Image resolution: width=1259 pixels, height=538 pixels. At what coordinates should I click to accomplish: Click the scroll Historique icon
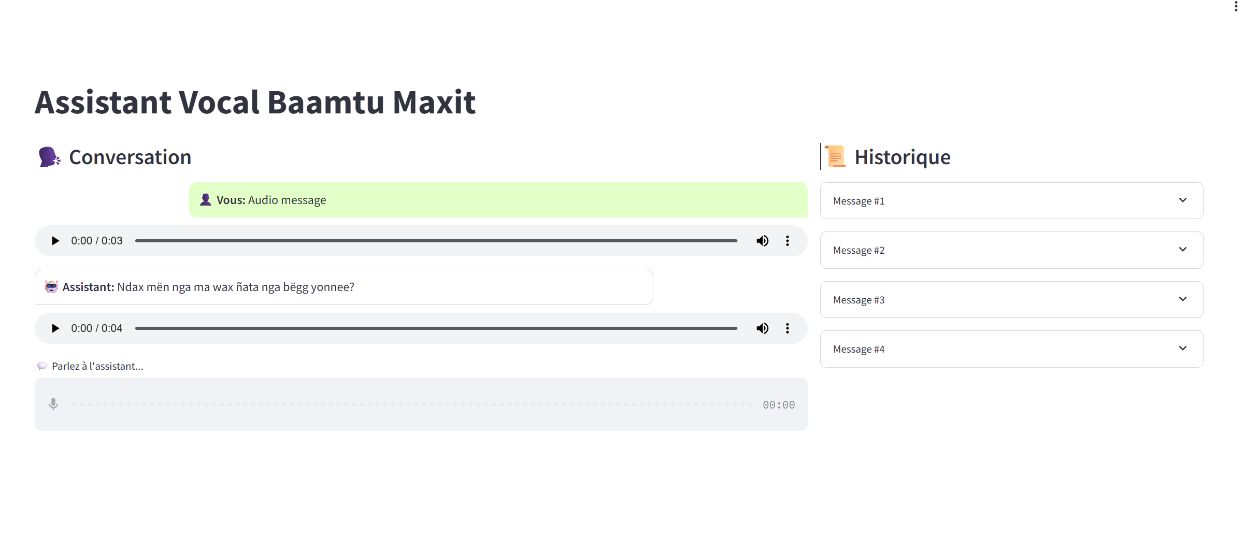pos(835,157)
